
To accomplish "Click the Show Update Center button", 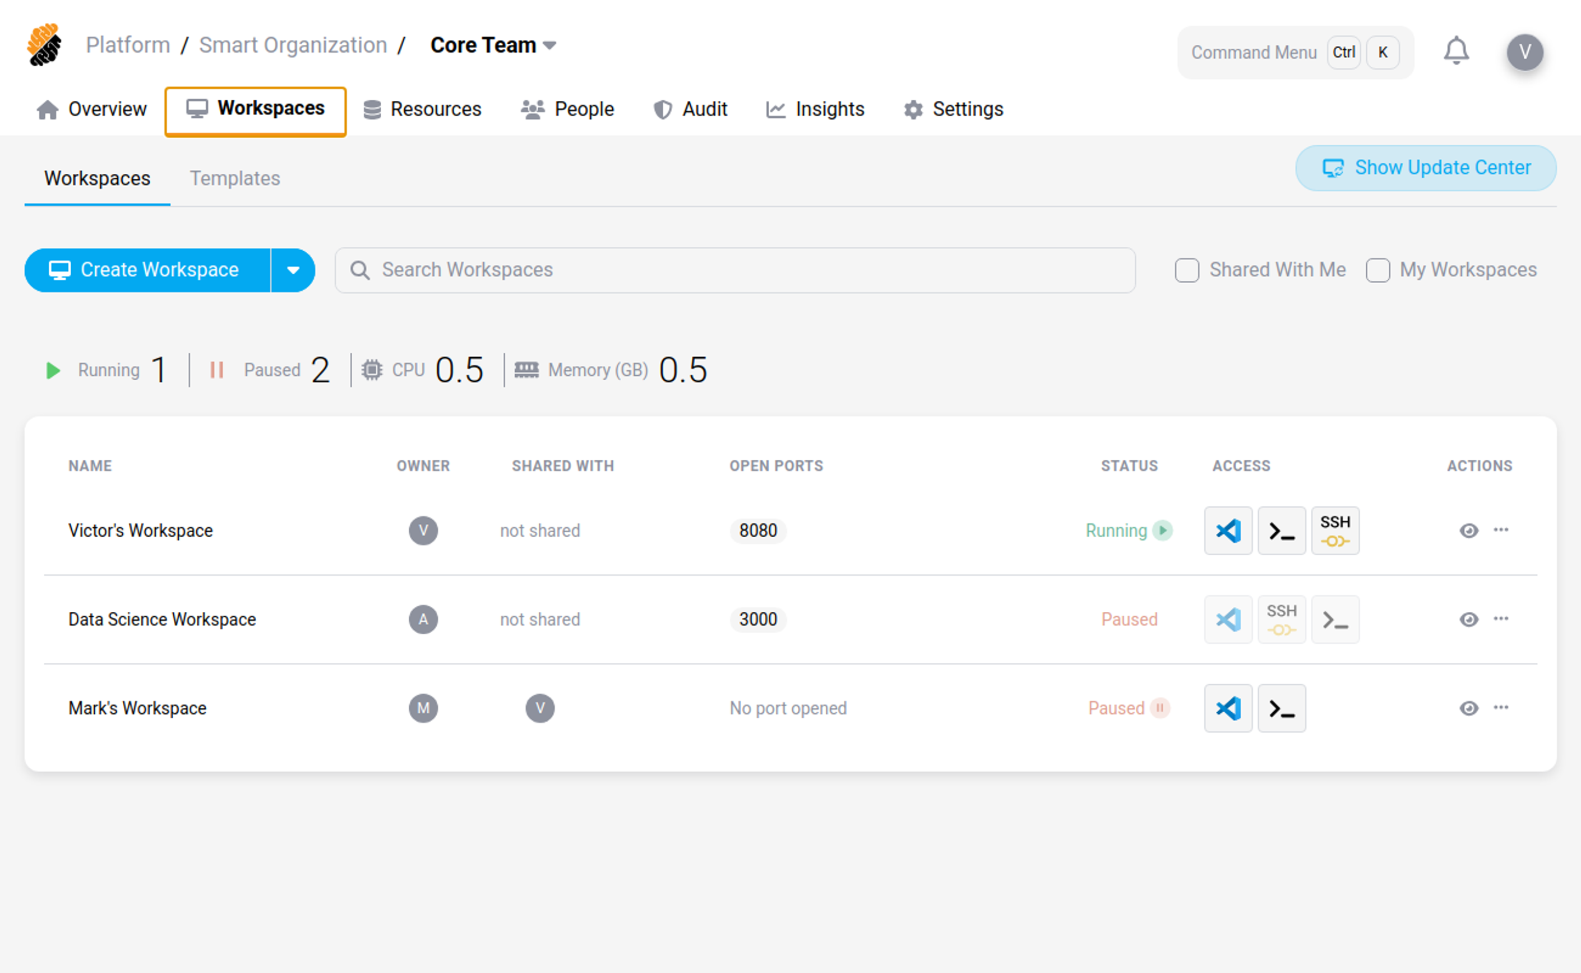I will [1425, 168].
